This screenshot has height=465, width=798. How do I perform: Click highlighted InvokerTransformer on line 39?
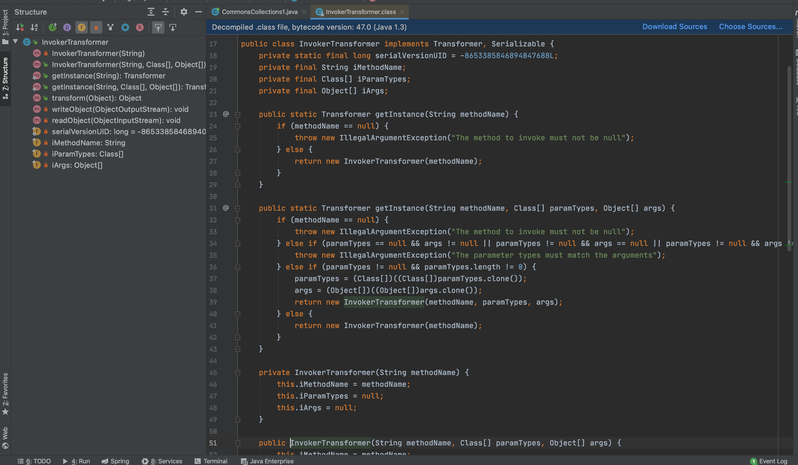(384, 302)
